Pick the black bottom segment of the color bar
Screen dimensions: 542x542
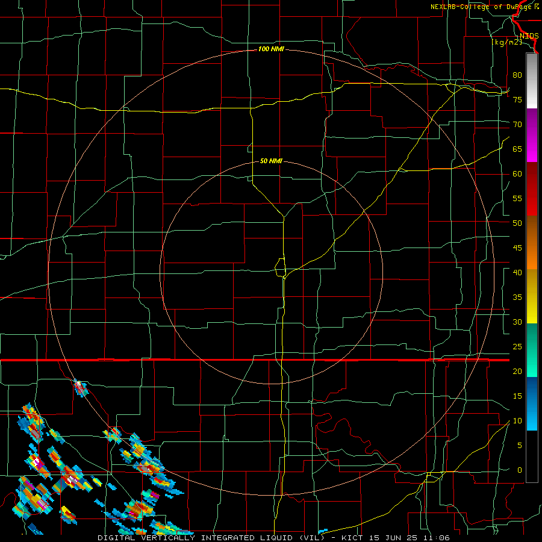(x=532, y=456)
